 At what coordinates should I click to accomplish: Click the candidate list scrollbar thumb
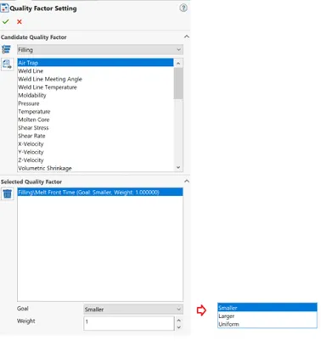point(178,83)
